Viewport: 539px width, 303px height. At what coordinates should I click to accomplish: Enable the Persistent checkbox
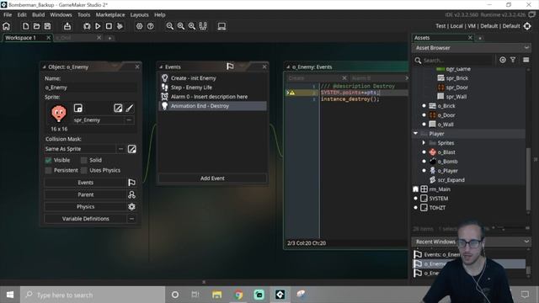tap(48, 170)
